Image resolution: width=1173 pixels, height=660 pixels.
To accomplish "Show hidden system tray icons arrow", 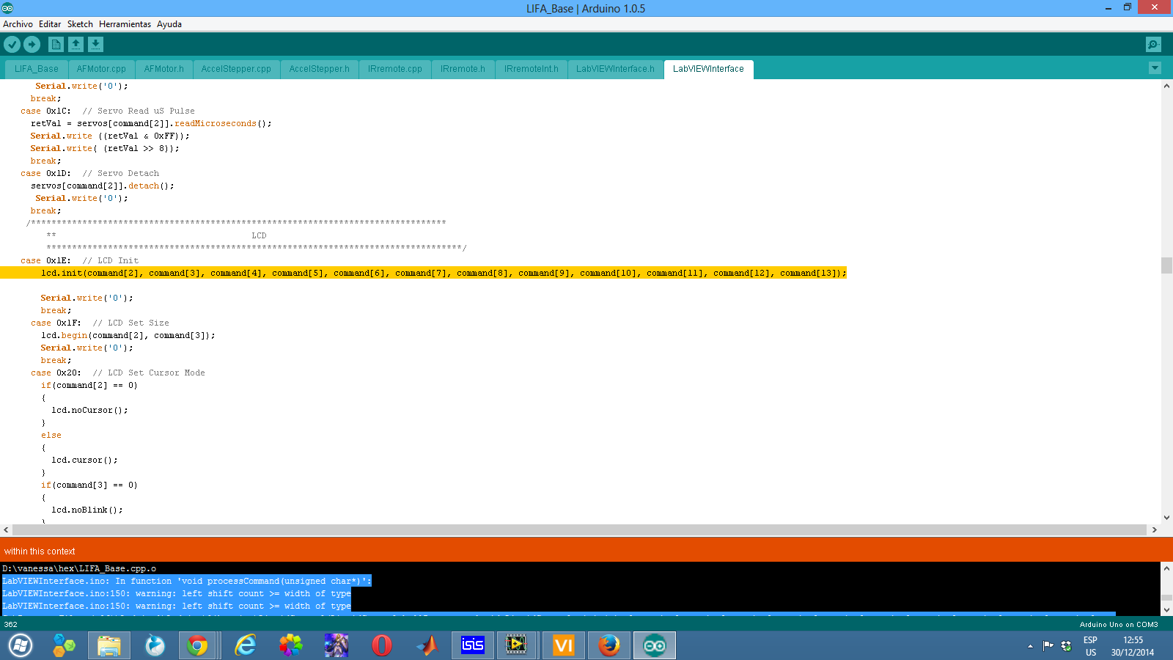I will click(x=1030, y=646).
